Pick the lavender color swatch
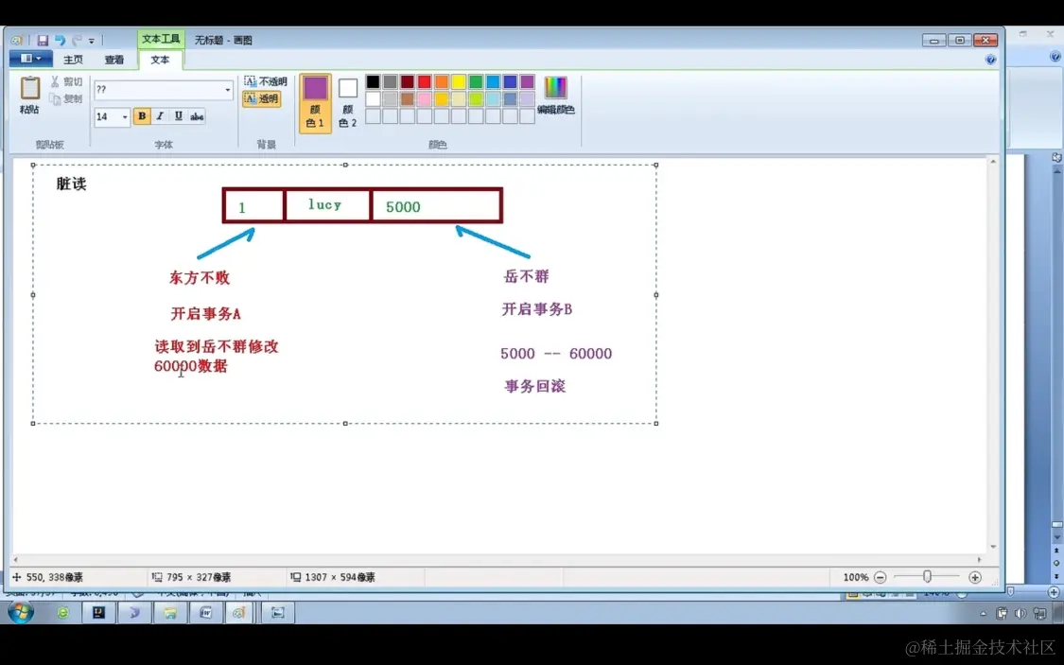1064x665 pixels. tap(527, 99)
